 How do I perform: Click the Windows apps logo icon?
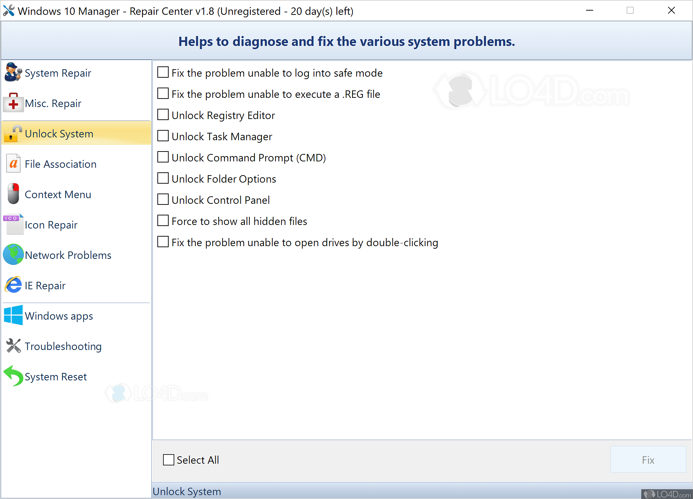point(13,315)
